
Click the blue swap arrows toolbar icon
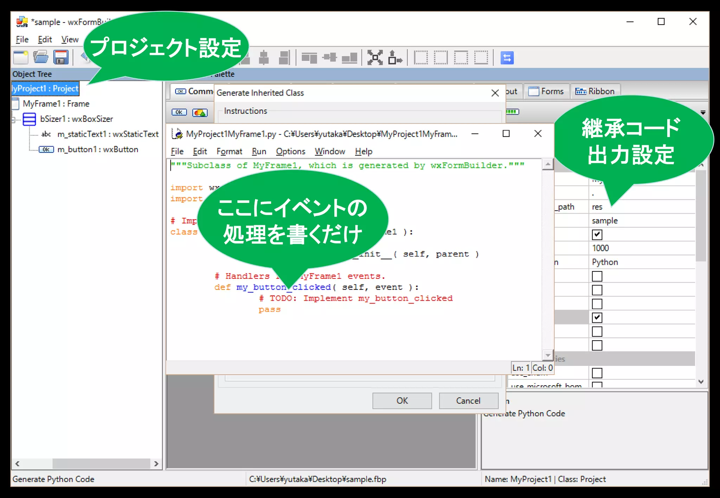click(x=507, y=58)
